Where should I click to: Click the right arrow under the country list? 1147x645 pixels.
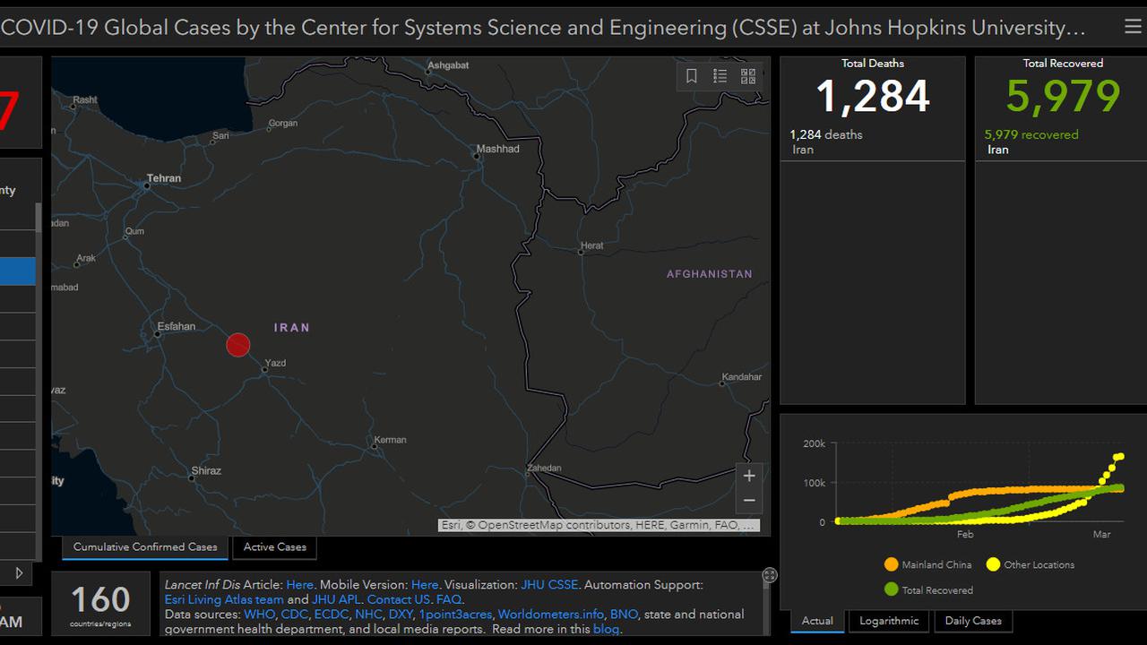pos(19,572)
